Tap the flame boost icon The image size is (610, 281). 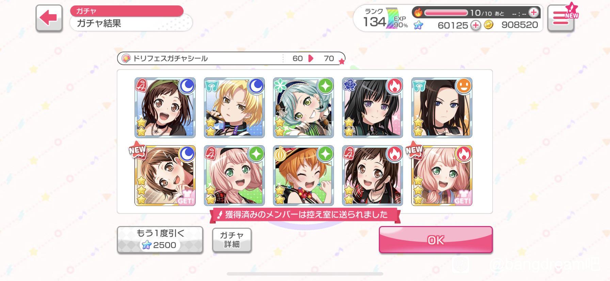[x=418, y=13]
